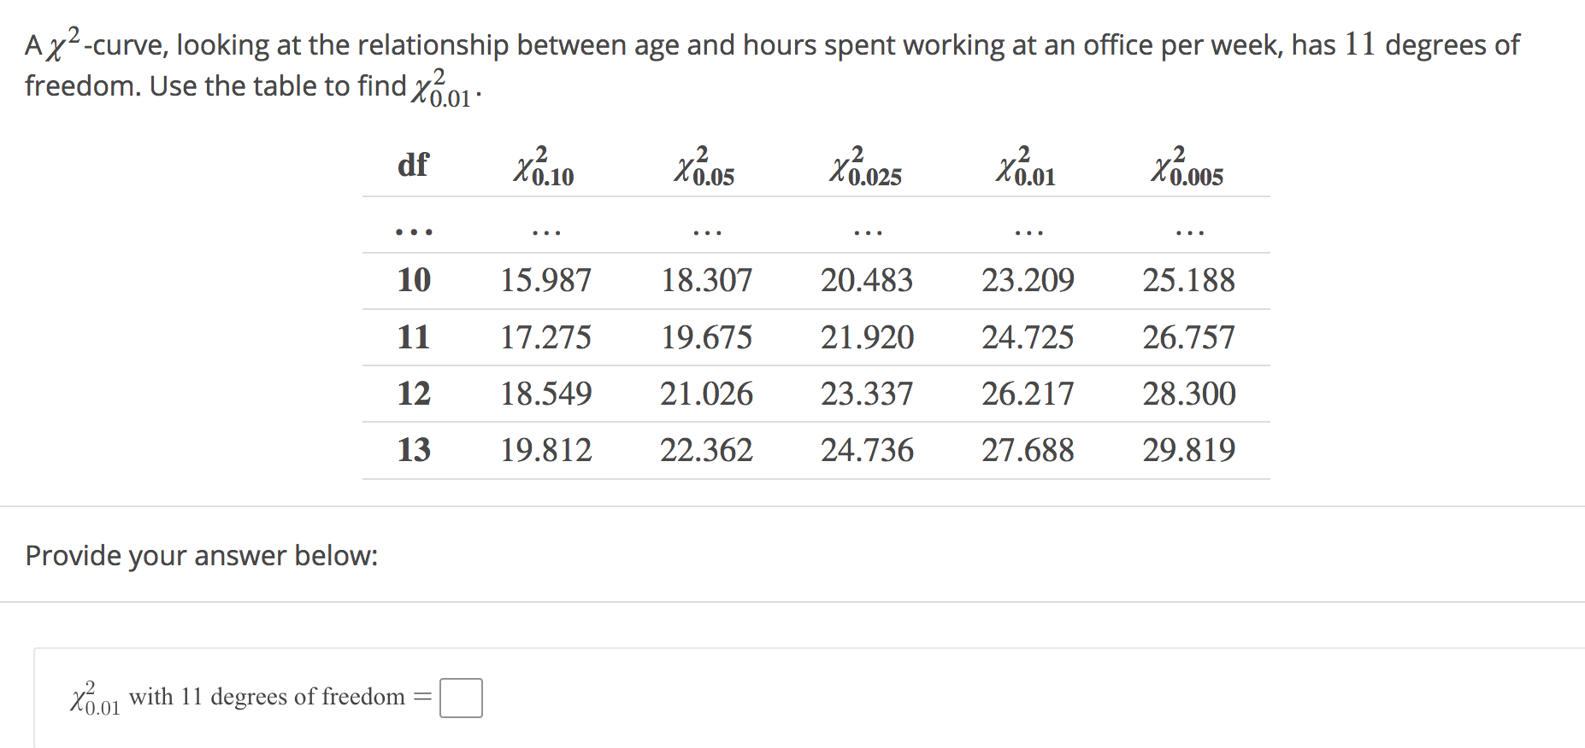Viewport: 1585px width, 748px height.
Task: Select the value 26.217 in the table
Action: [x=1027, y=394]
